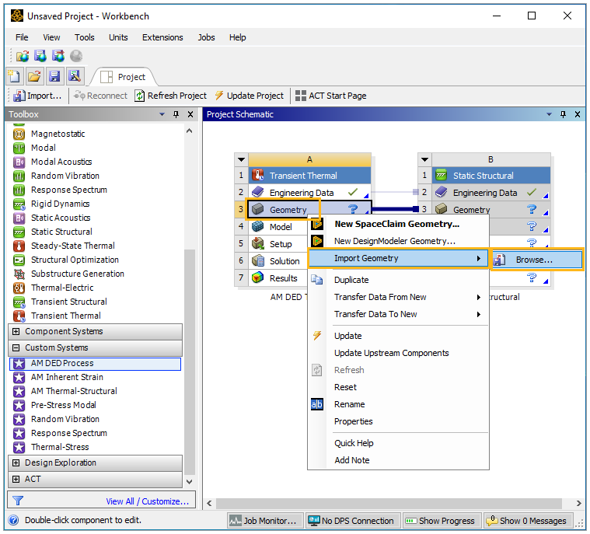Click Update Project button
Viewport: 590px width, 534px height.
tap(250, 96)
